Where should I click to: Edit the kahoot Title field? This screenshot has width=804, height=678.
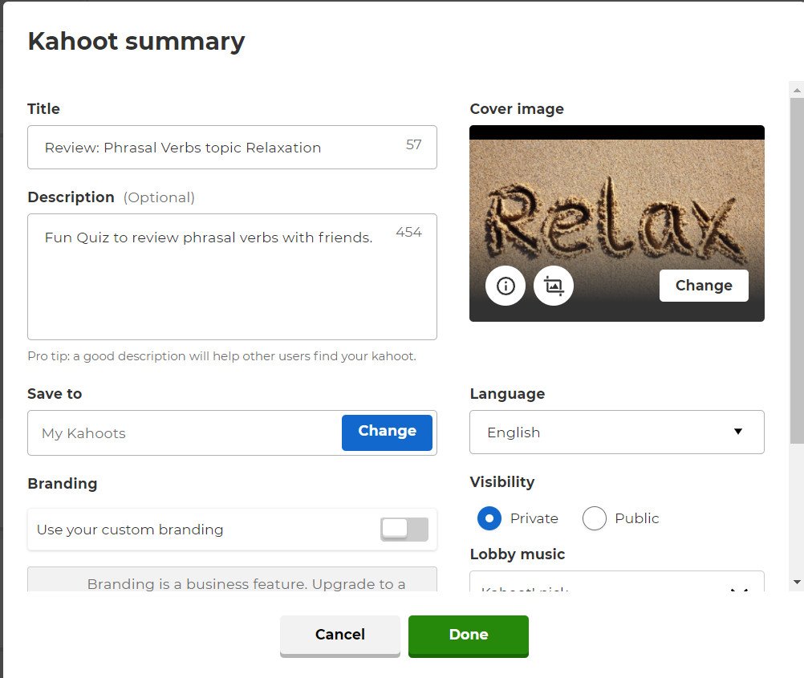(232, 147)
